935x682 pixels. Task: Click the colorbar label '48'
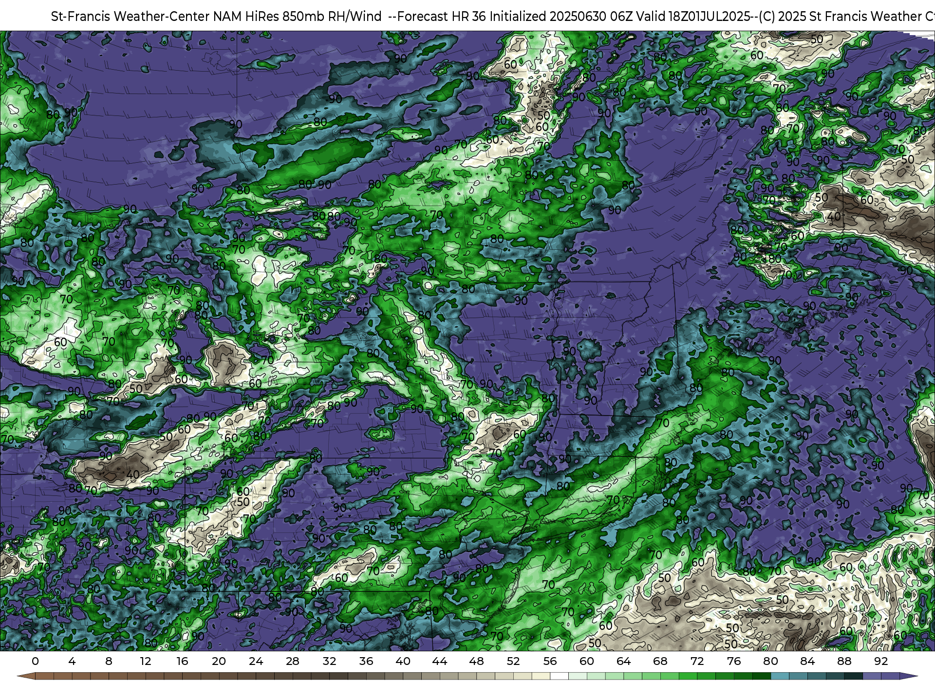(476, 661)
